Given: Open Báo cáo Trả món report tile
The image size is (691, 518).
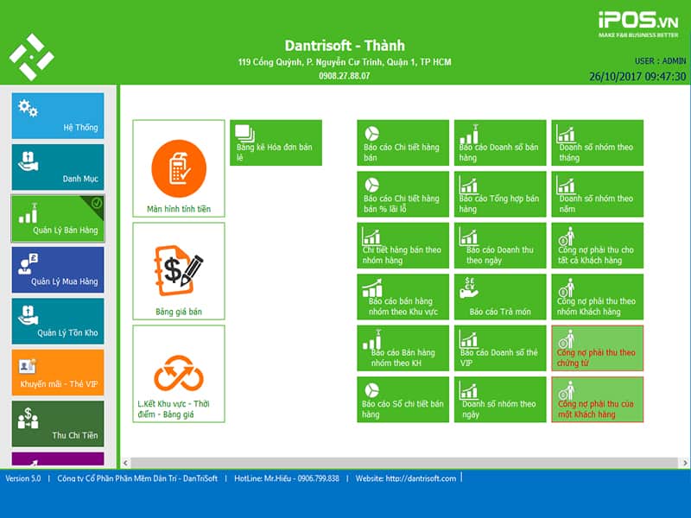Looking at the screenshot, I should (x=500, y=297).
